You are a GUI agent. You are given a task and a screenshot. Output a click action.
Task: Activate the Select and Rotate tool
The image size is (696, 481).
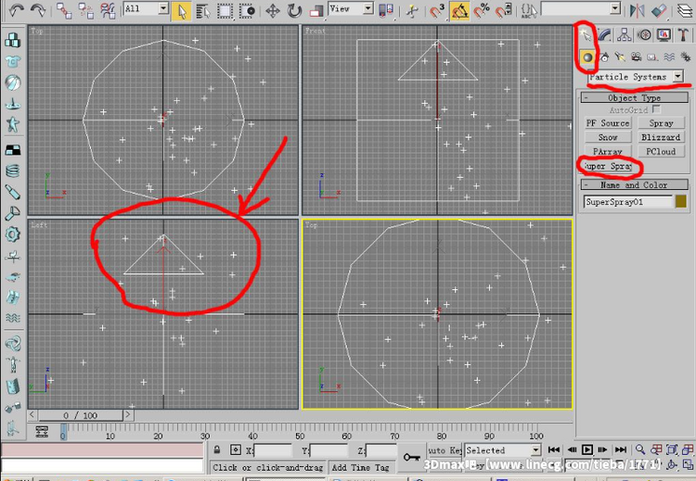click(x=294, y=11)
